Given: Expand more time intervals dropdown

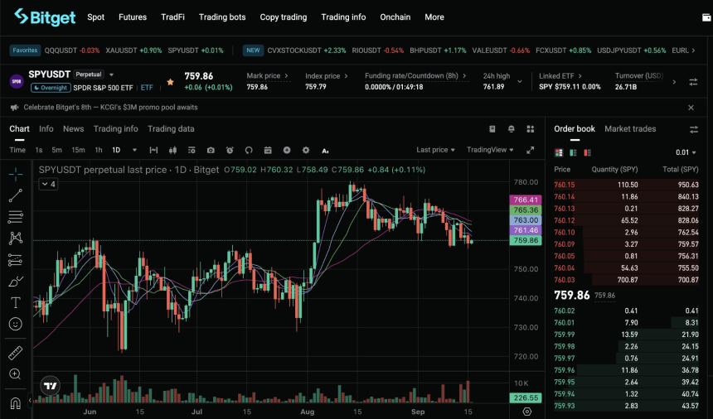Looking at the screenshot, I should click(134, 150).
